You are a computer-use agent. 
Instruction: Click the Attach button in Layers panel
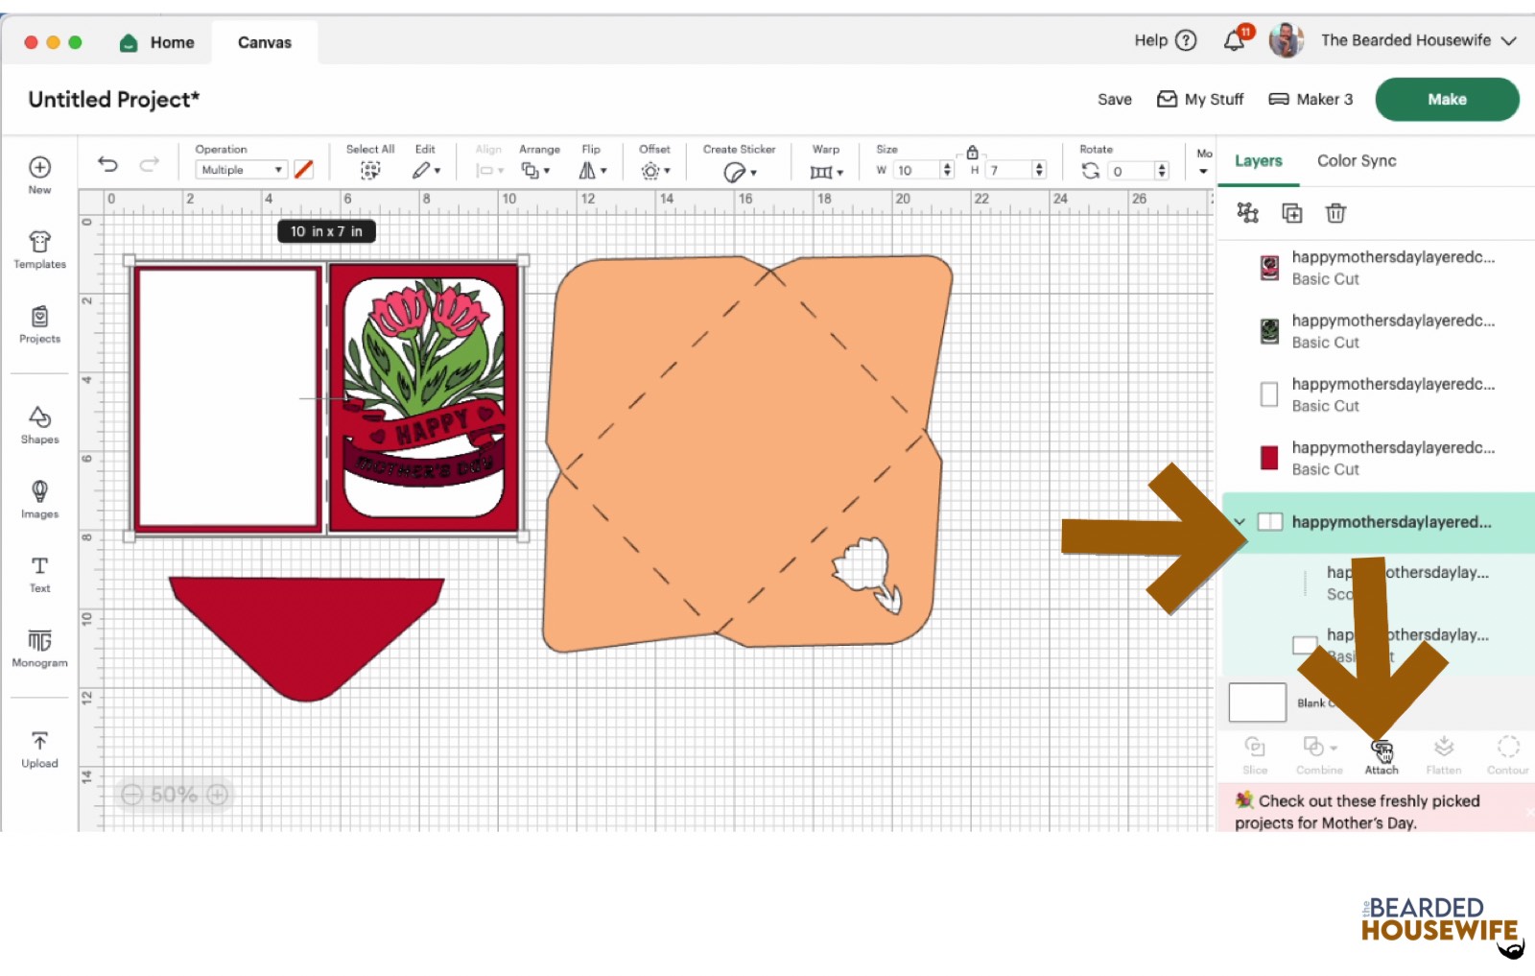1381,755
